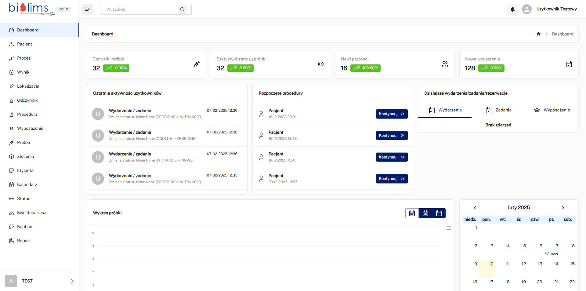
Task: Click the activity entry timestamped 07-02-2025 12:35
Action: pos(167,179)
